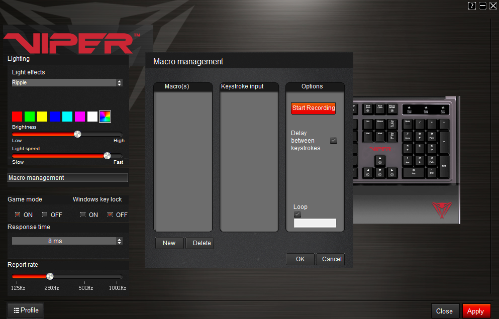
Task: Open the Macro management section
Action: click(67, 178)
